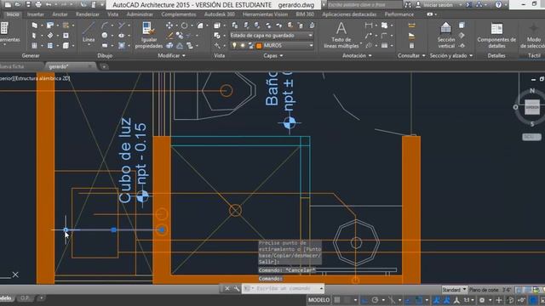The width and height of the screenshot is (545, 306).
Task: Close the command line with X button
Action: coord(227,288)
